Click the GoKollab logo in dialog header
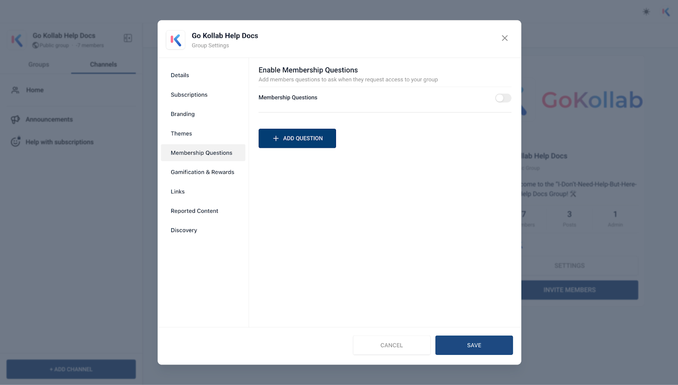 (x=175, y=40)
